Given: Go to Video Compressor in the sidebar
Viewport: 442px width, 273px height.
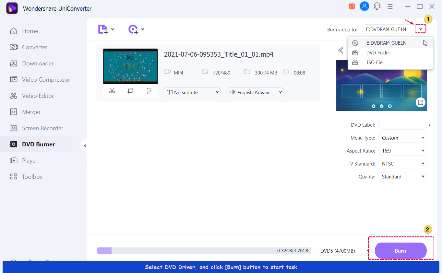Looking at the screenshot, I should point(46,80).
